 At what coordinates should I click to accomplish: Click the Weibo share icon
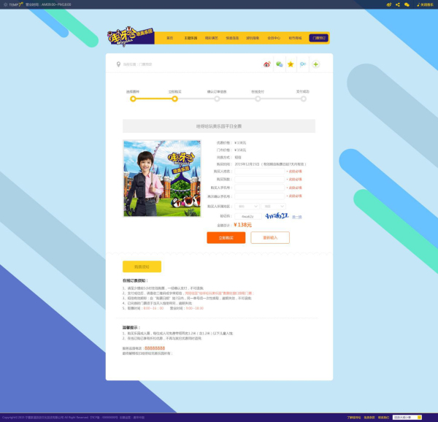pyautogui.click(x=267, y=64)
